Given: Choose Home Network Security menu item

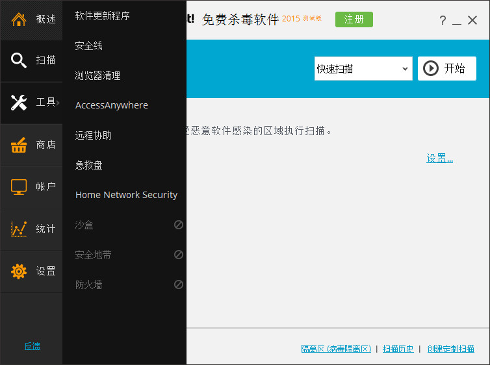Looking at the screenshot, I should click(x=126, y=195).
